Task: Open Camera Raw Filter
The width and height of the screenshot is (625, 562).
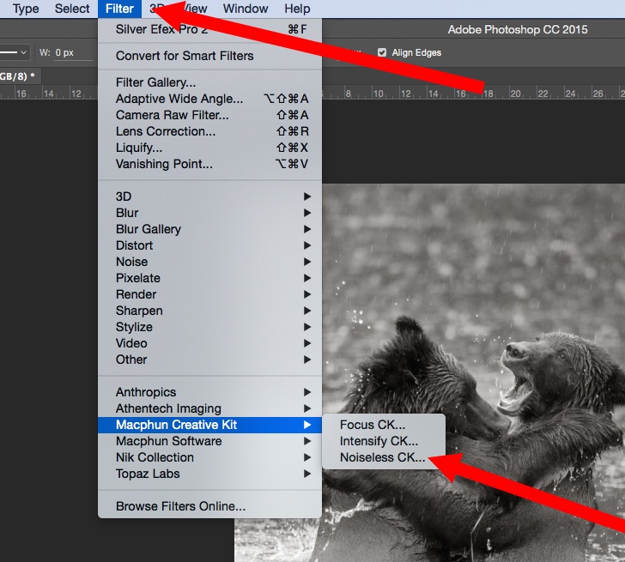Action: 172,115
